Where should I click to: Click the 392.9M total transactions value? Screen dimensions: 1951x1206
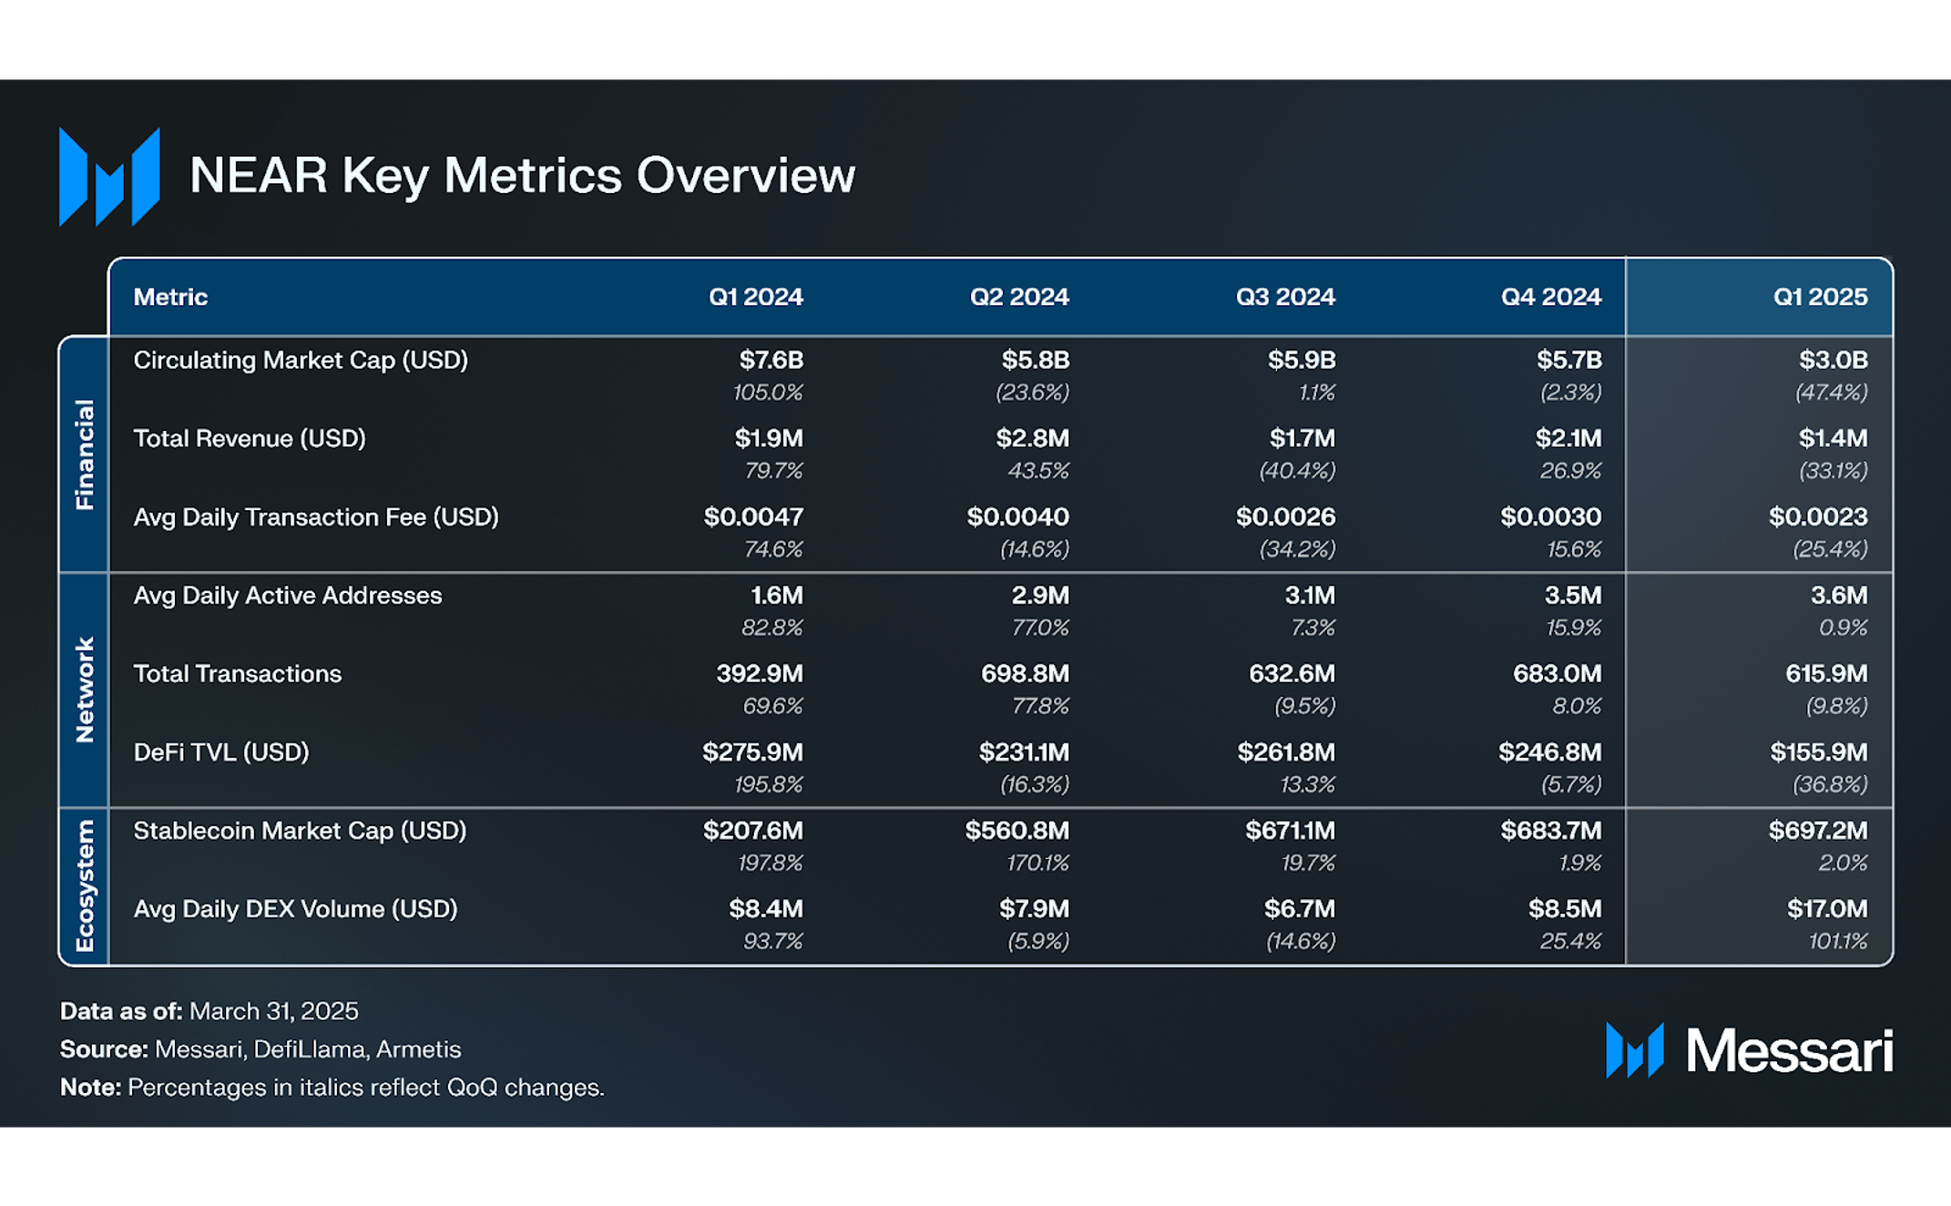pos(760,673)
